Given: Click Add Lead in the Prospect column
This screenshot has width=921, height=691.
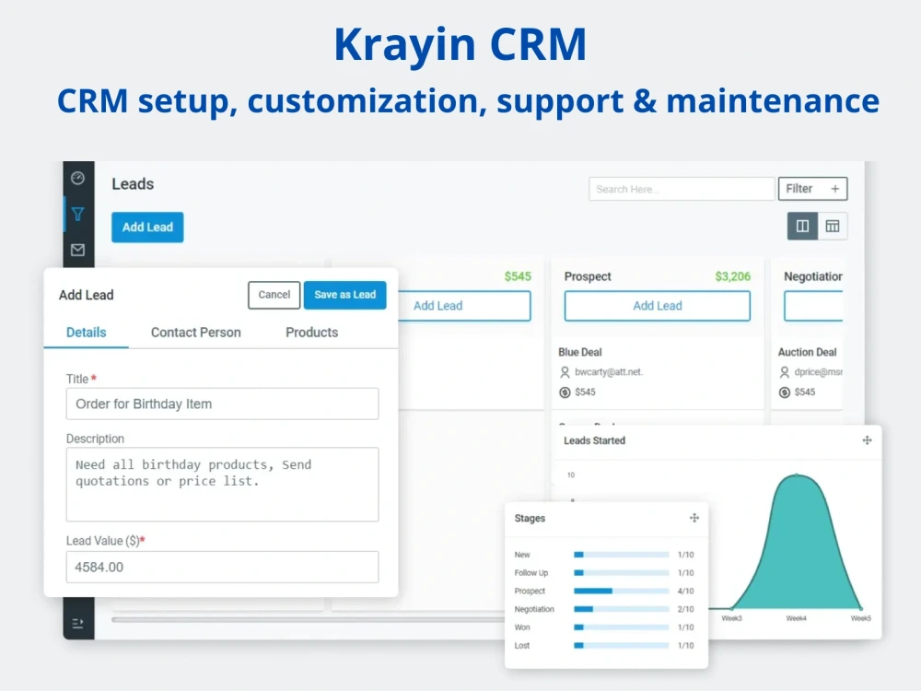Looking at the screenshot, I should click(658, 306).
